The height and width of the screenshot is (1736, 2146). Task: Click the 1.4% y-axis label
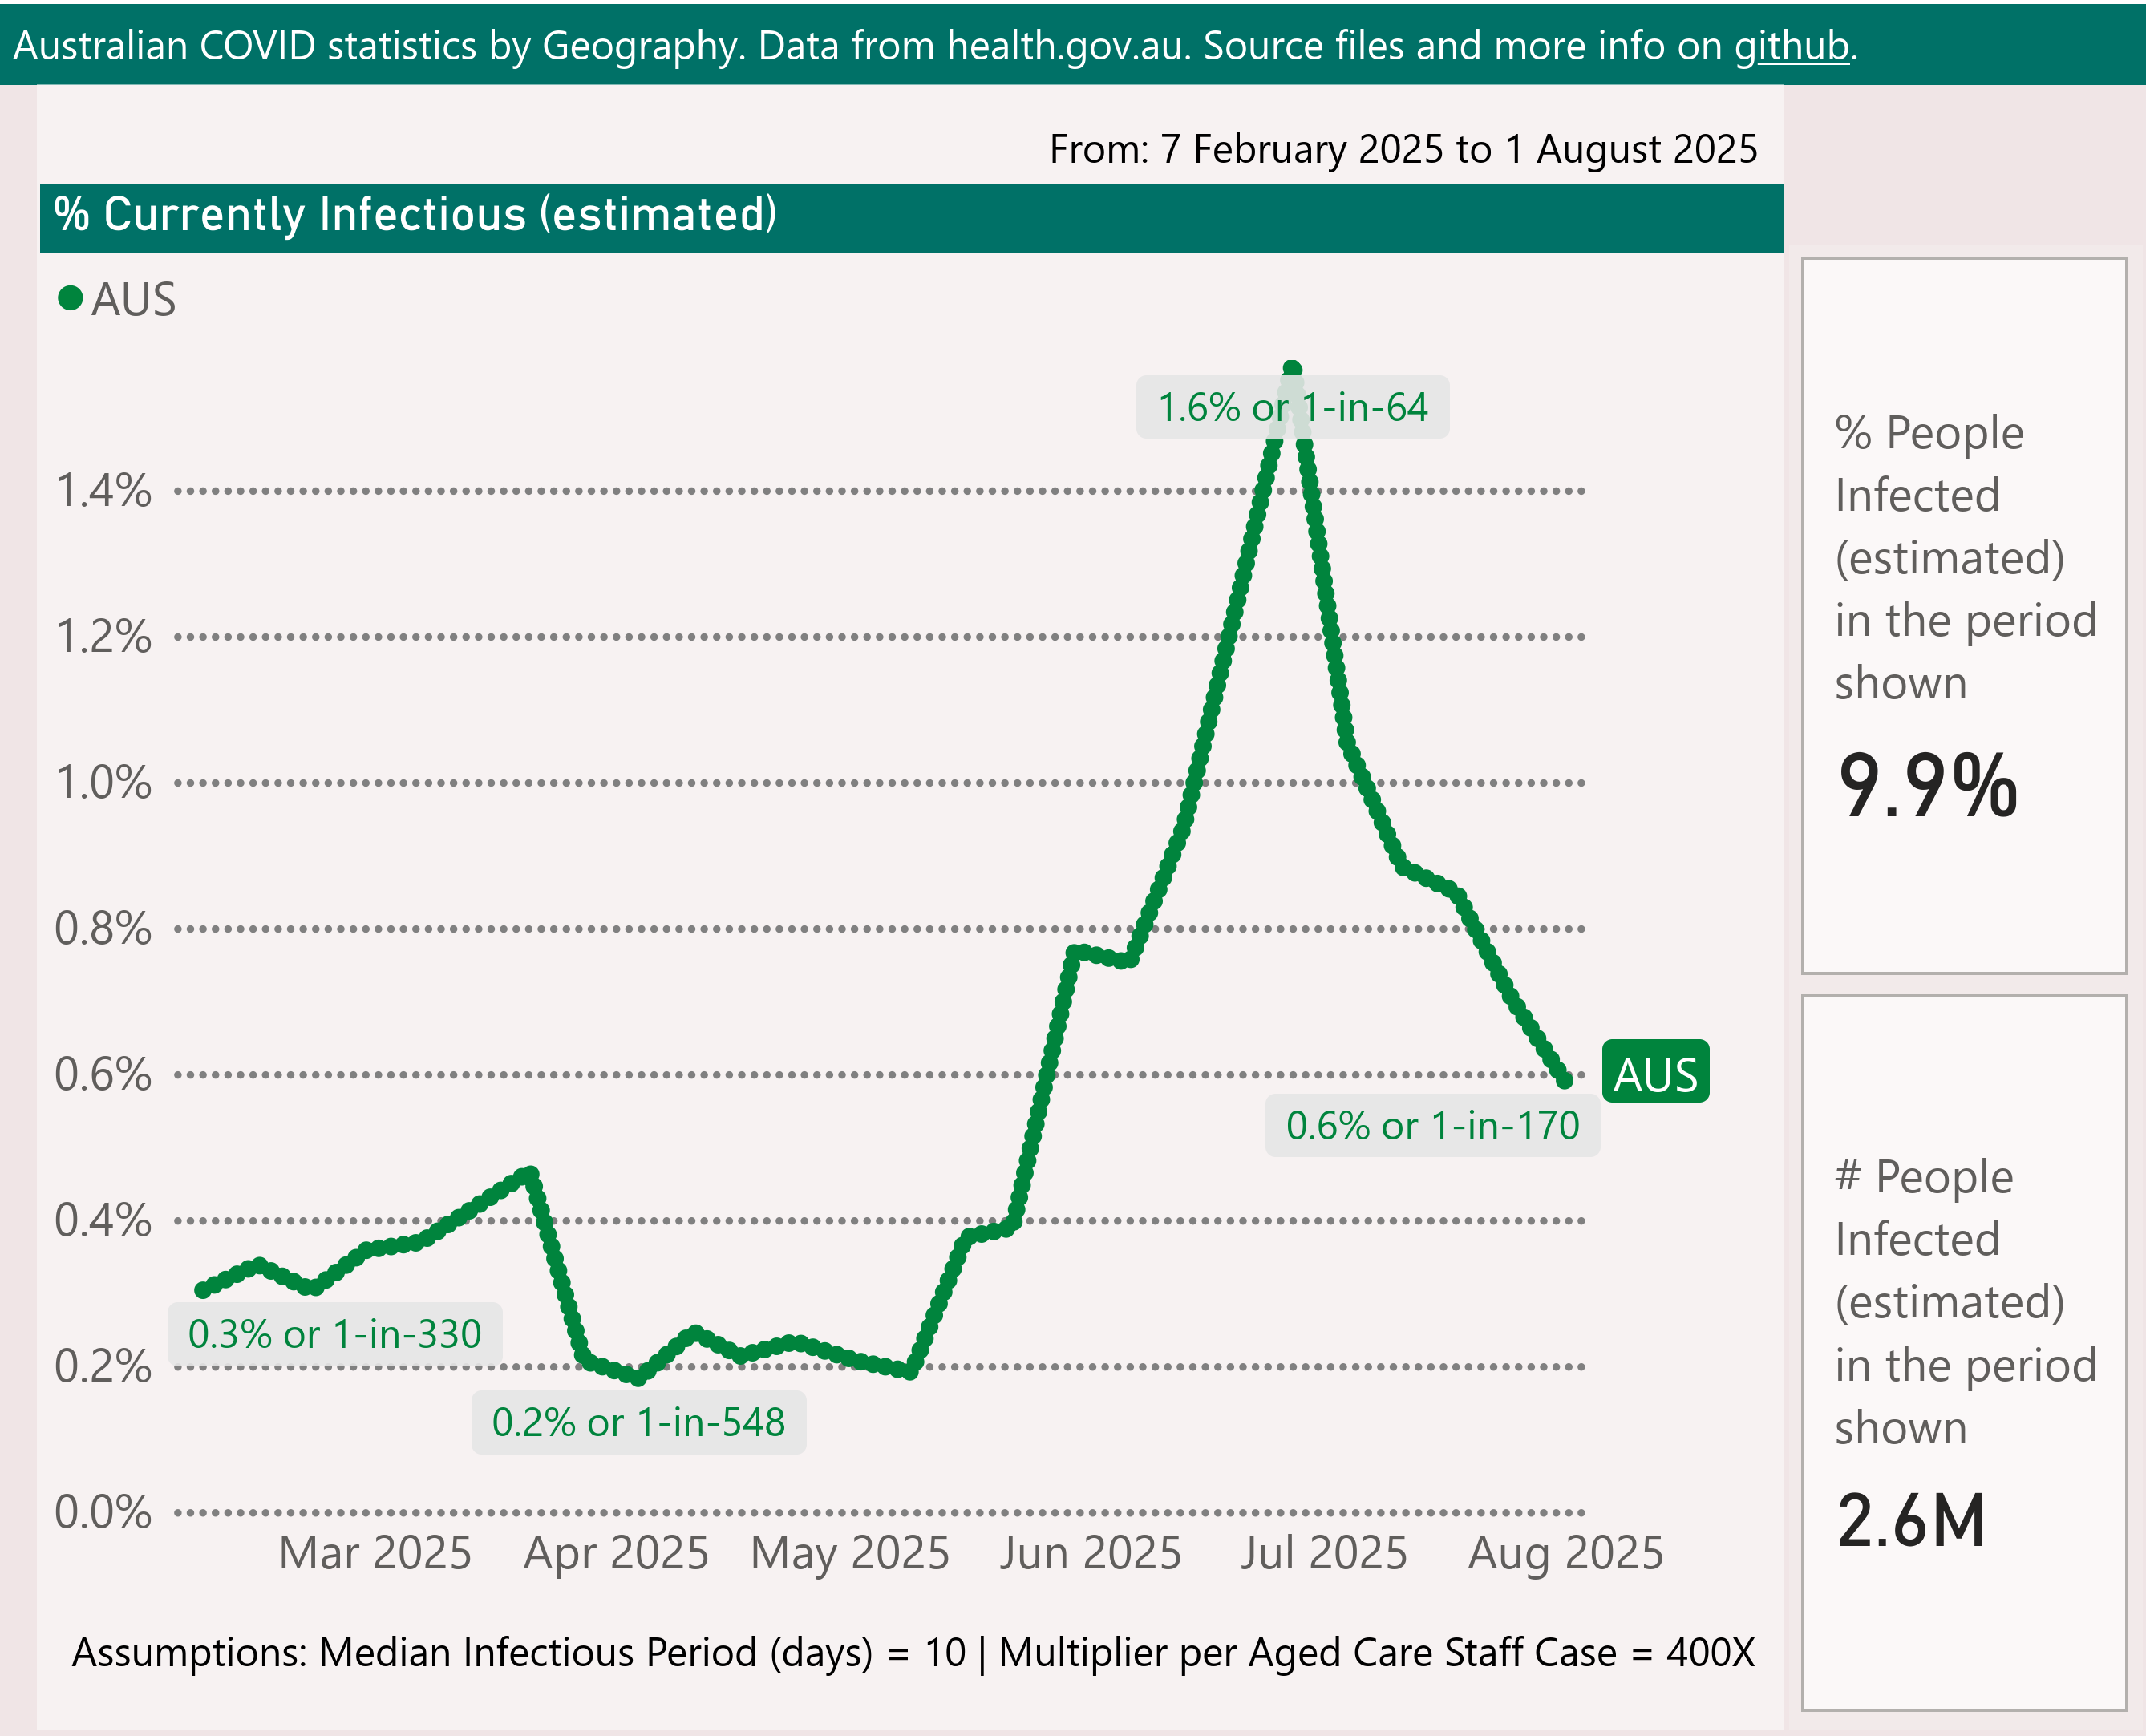pyautogui.click(x=104, y=491)
